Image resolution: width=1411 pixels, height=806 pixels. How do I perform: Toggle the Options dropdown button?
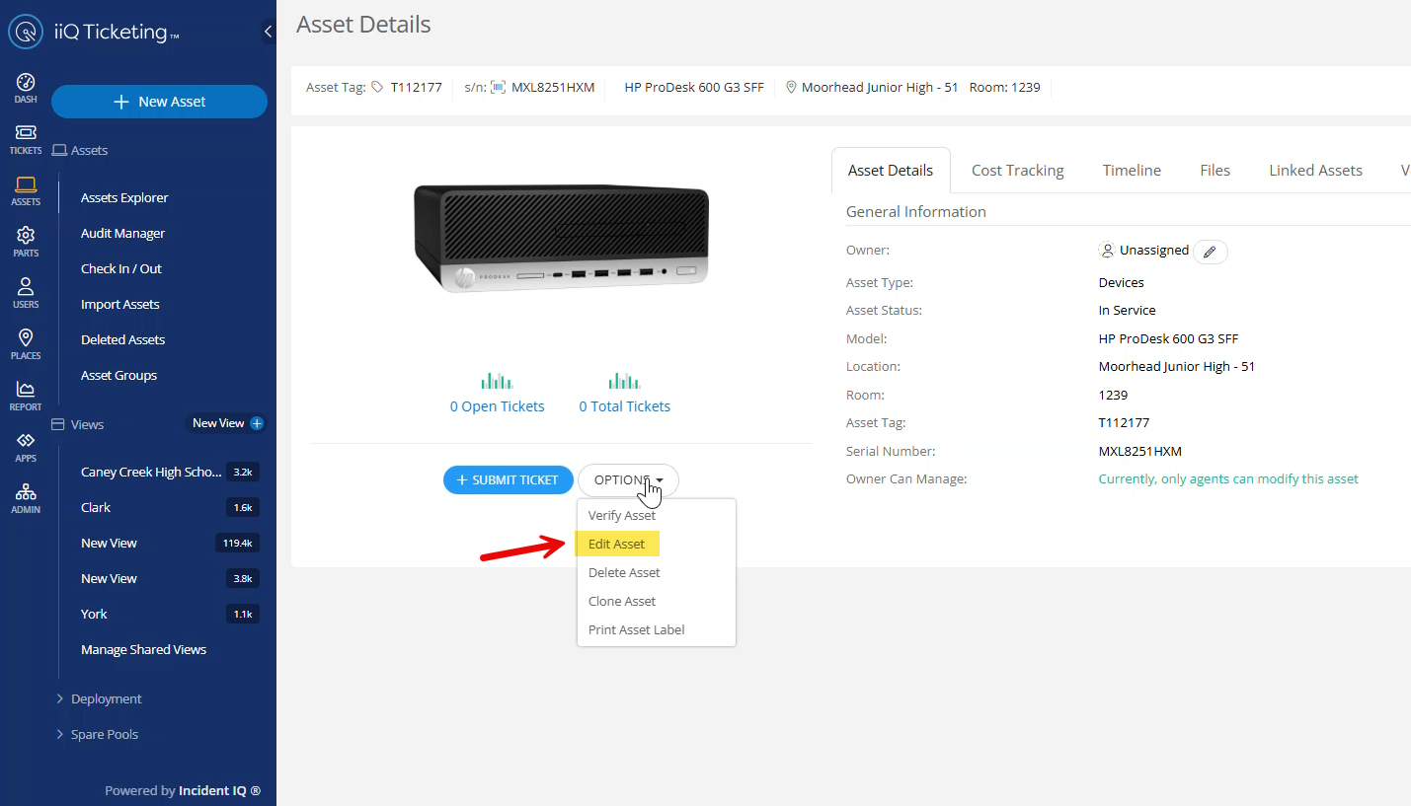click(628, 480)
